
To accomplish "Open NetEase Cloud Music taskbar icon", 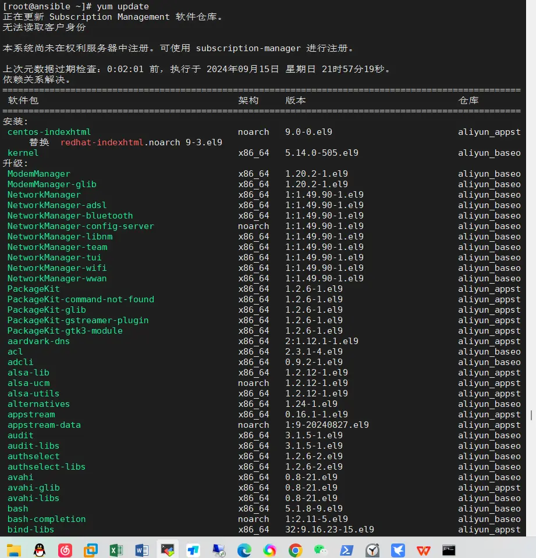I will click(x=65, y=550).
